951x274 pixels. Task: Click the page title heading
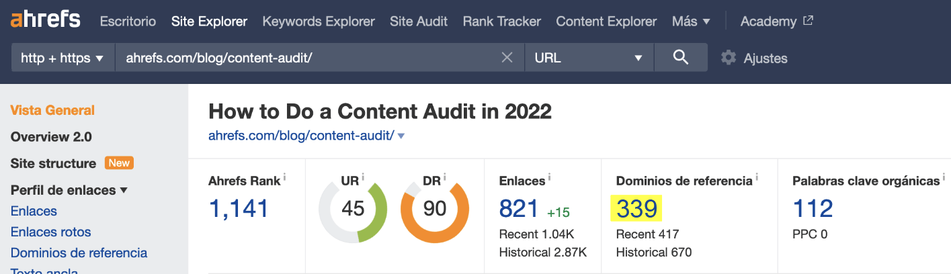[x=380, y=111]
